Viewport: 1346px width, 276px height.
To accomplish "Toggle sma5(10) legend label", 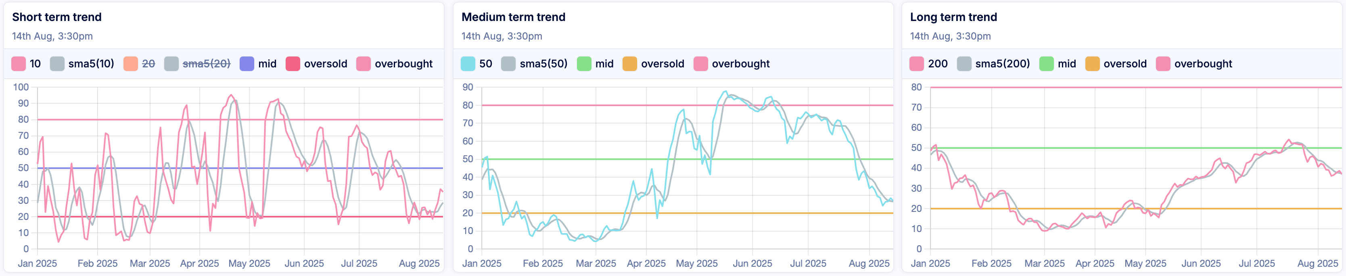I will pyautogui.click(x=91, y=64).
